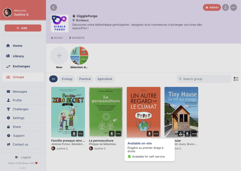Open Library in the sidebar

pyautogui.click(x=18, y=56)
